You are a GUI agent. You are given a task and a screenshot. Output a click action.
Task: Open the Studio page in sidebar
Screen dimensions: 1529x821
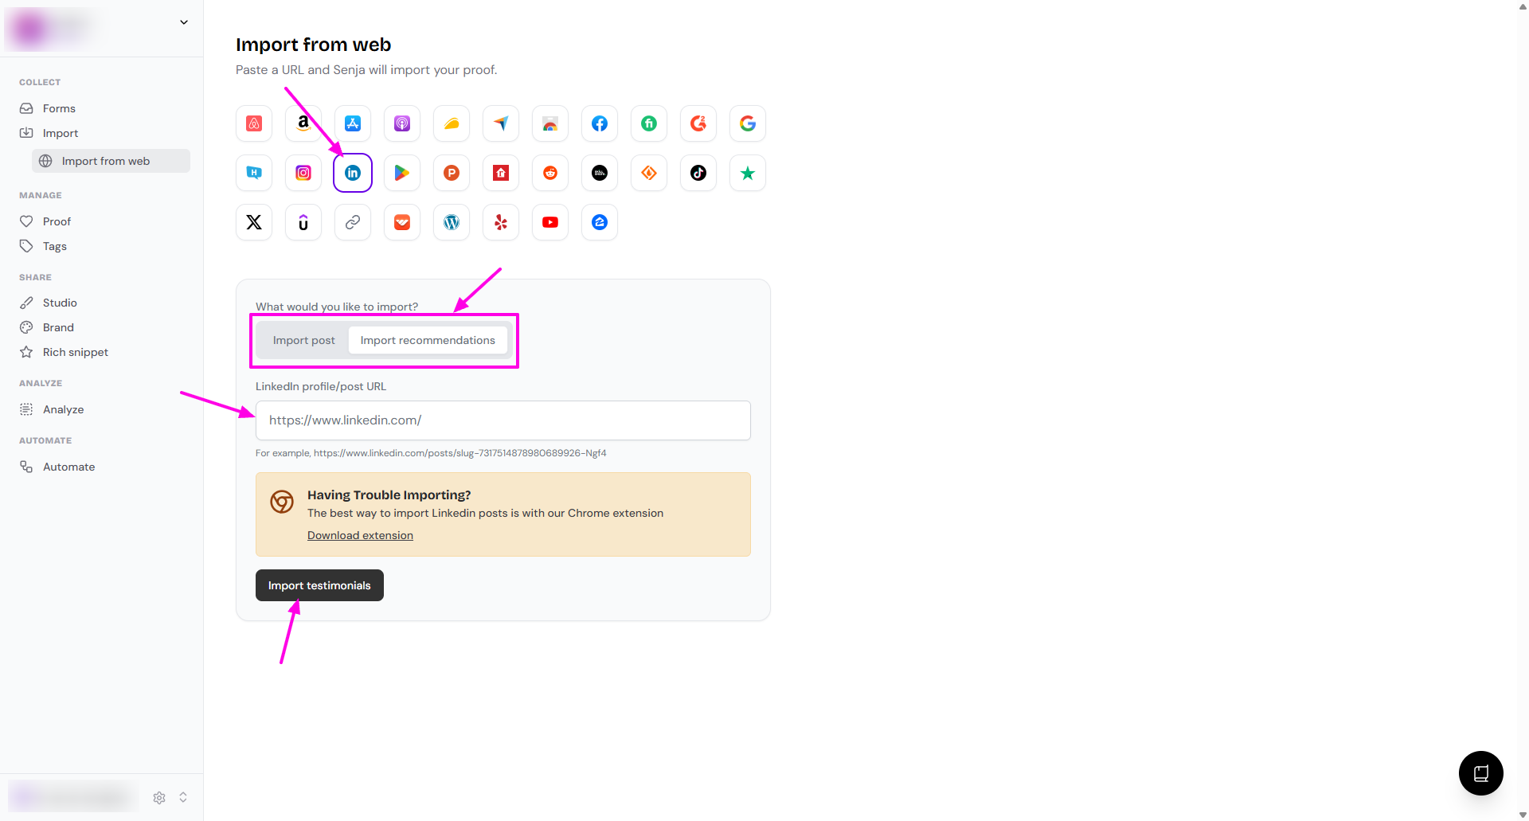coord(60,303)
